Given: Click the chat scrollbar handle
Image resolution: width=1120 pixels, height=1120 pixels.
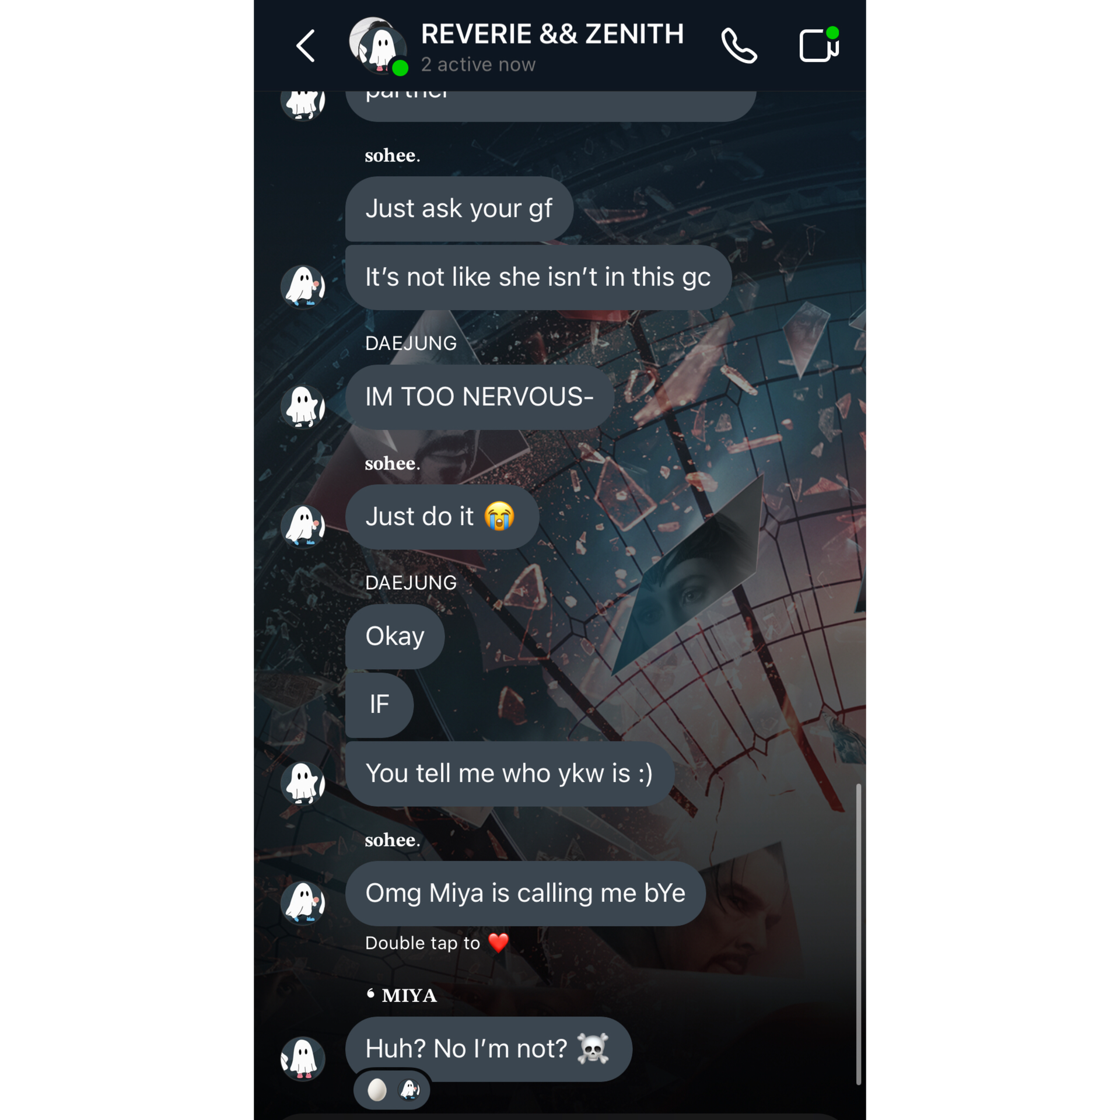Looking at the screenshot, I should (x=858, y=935).
